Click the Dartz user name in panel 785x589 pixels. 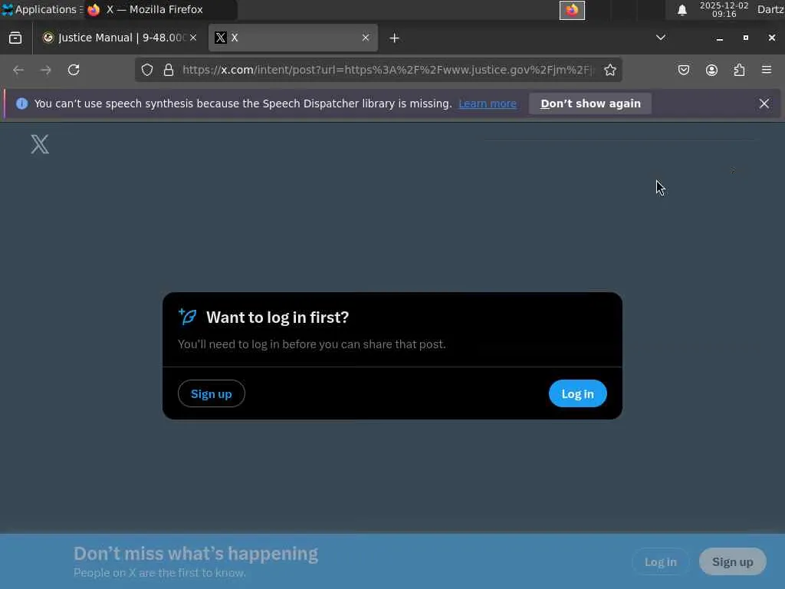[770, 9]
